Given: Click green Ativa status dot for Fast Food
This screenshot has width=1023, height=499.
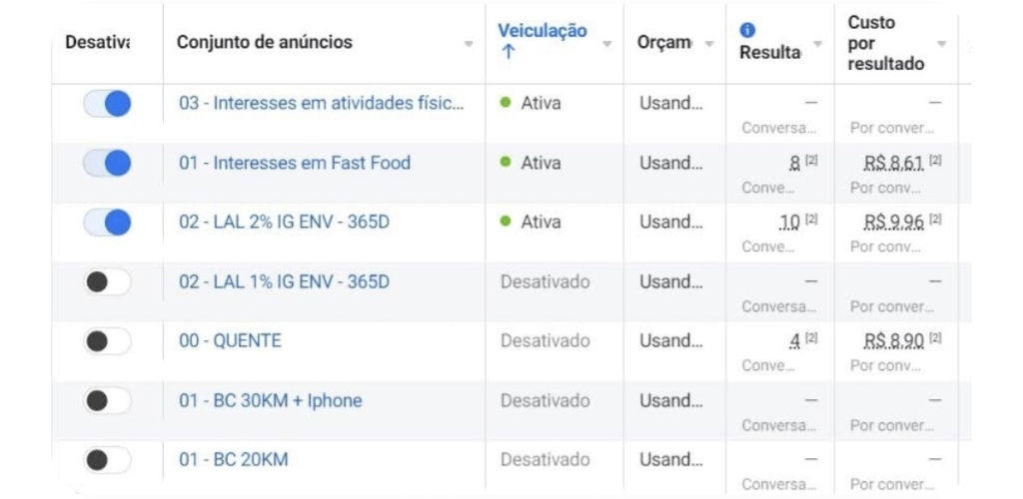Looking at the screenshot, I should point(505,163).
